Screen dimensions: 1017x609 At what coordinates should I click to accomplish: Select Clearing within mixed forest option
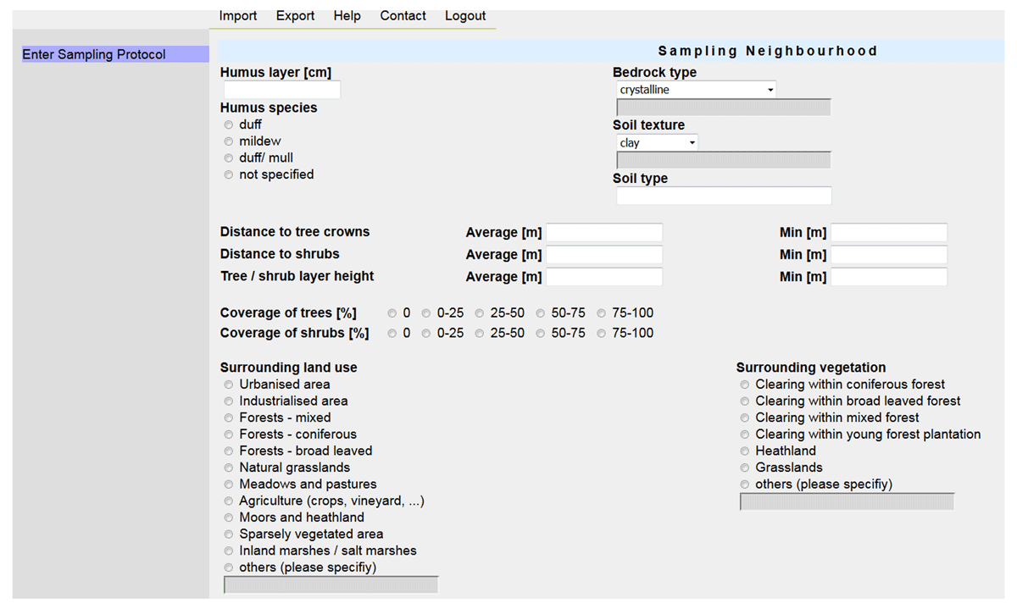point(745,418)
